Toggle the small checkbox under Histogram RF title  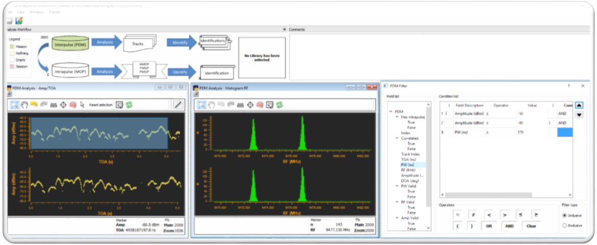pyautogui.click(x=197, y=94)
